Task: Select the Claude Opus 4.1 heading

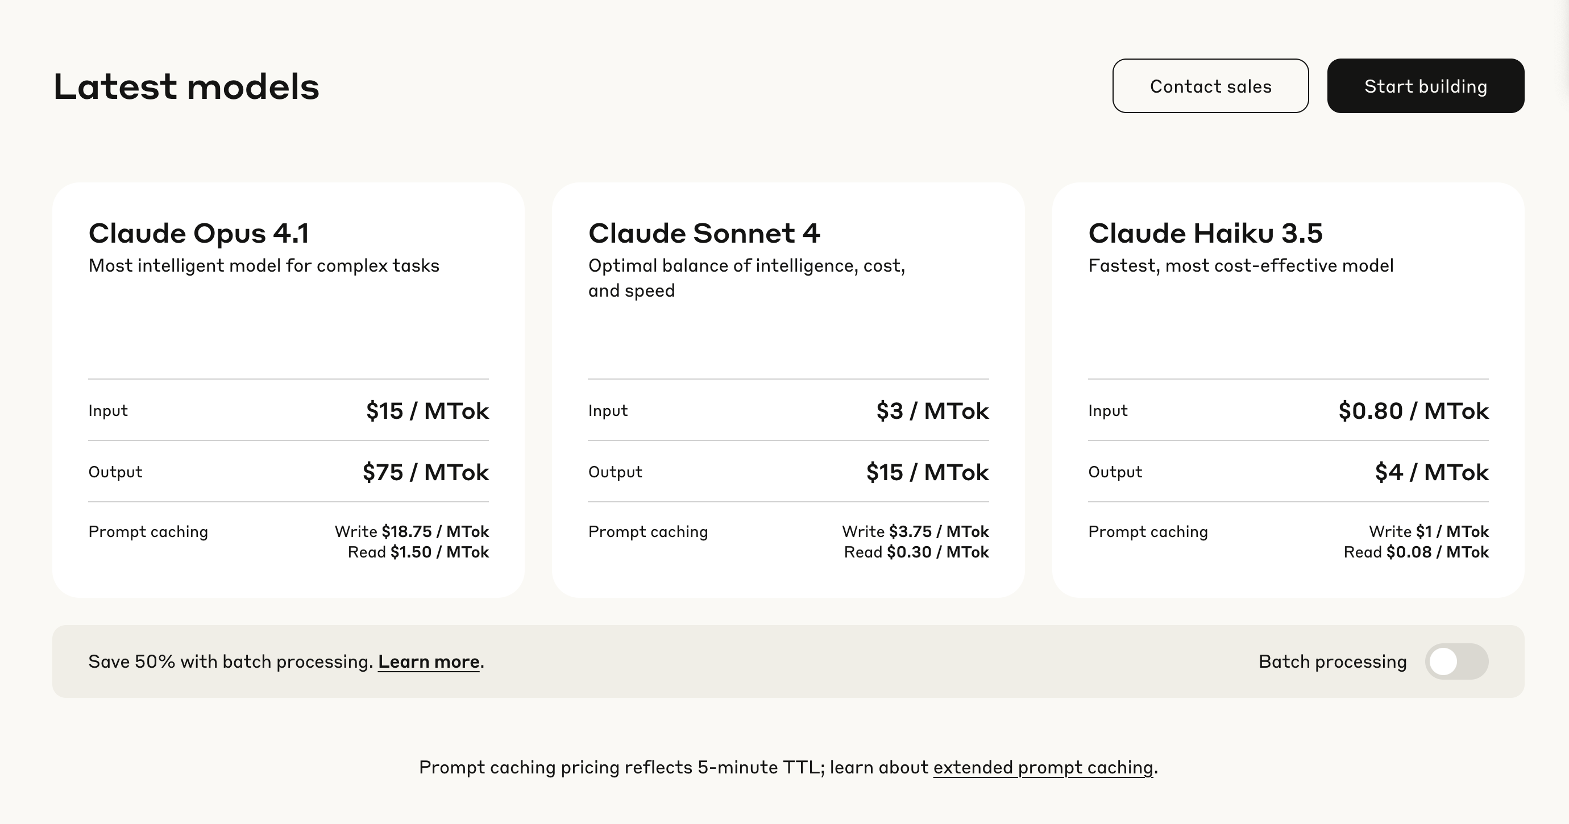Action: tap(198, 233)
